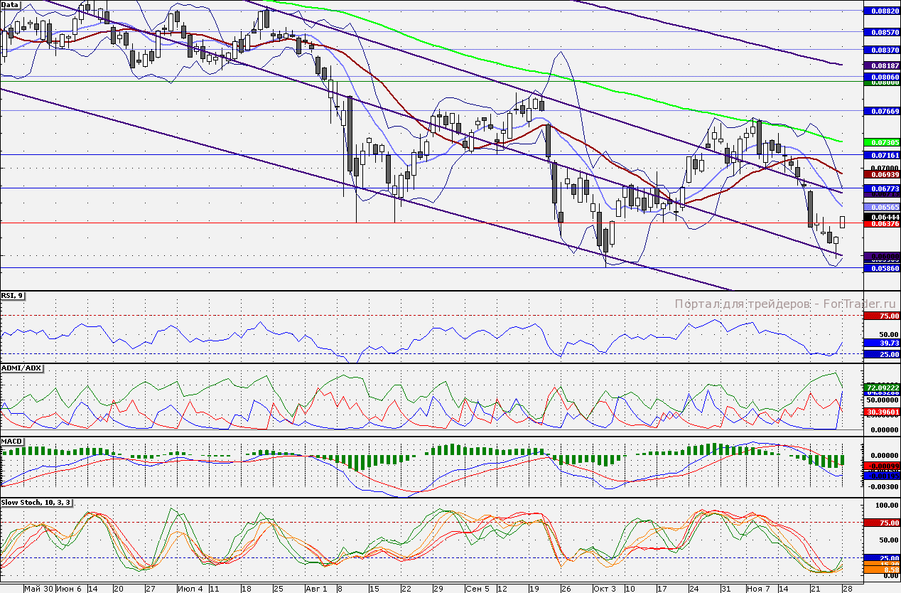The image size is (901, 593).
Task: Select the 0.07669 price level label
Action: tap(881, 112)
